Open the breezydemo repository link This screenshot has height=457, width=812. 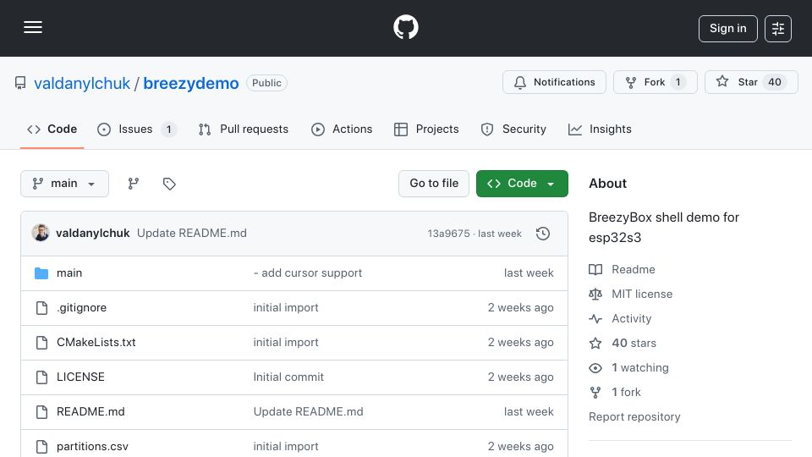click(x=191, y=83)
